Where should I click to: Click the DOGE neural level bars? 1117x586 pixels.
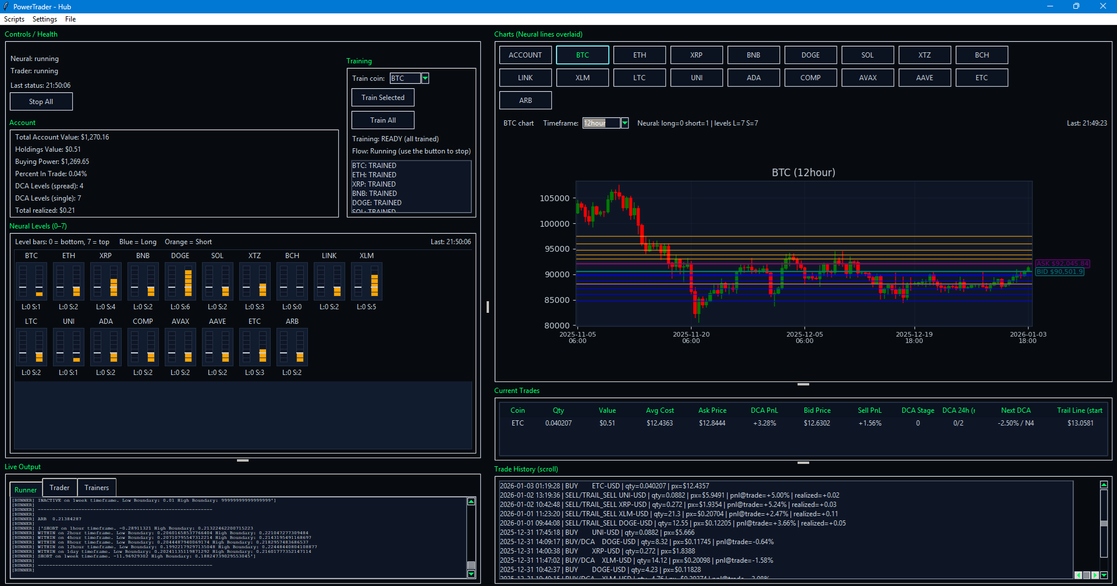point(180,281)
